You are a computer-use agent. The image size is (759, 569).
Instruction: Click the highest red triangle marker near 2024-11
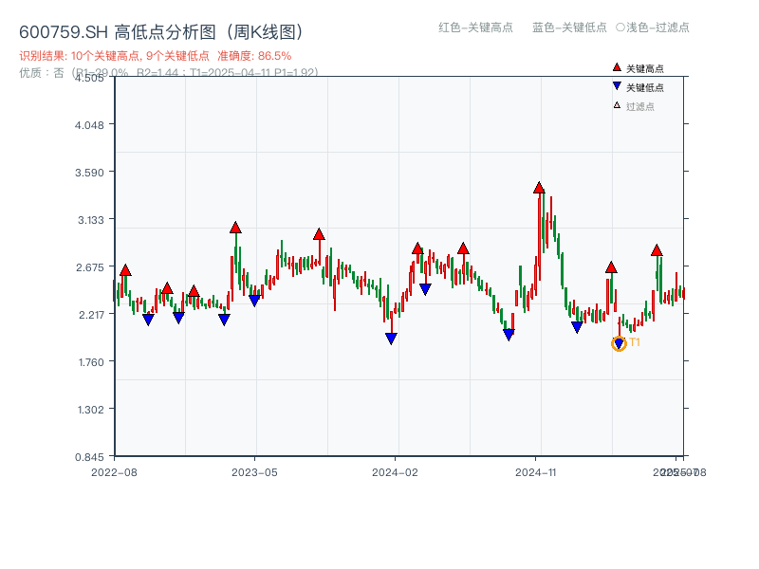[539, 187]
